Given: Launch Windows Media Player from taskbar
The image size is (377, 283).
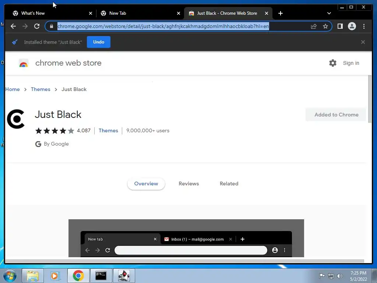Looking at the screenshot, I should [54, 276].
